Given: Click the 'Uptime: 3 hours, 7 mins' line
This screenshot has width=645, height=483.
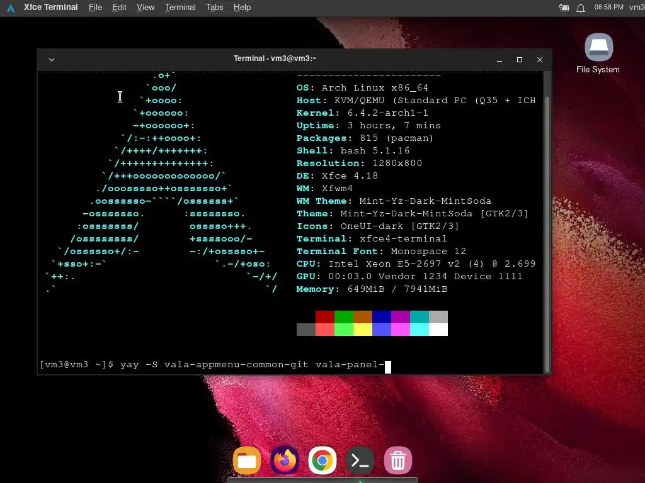Looking at the screenshot, I should coord(368,126).
